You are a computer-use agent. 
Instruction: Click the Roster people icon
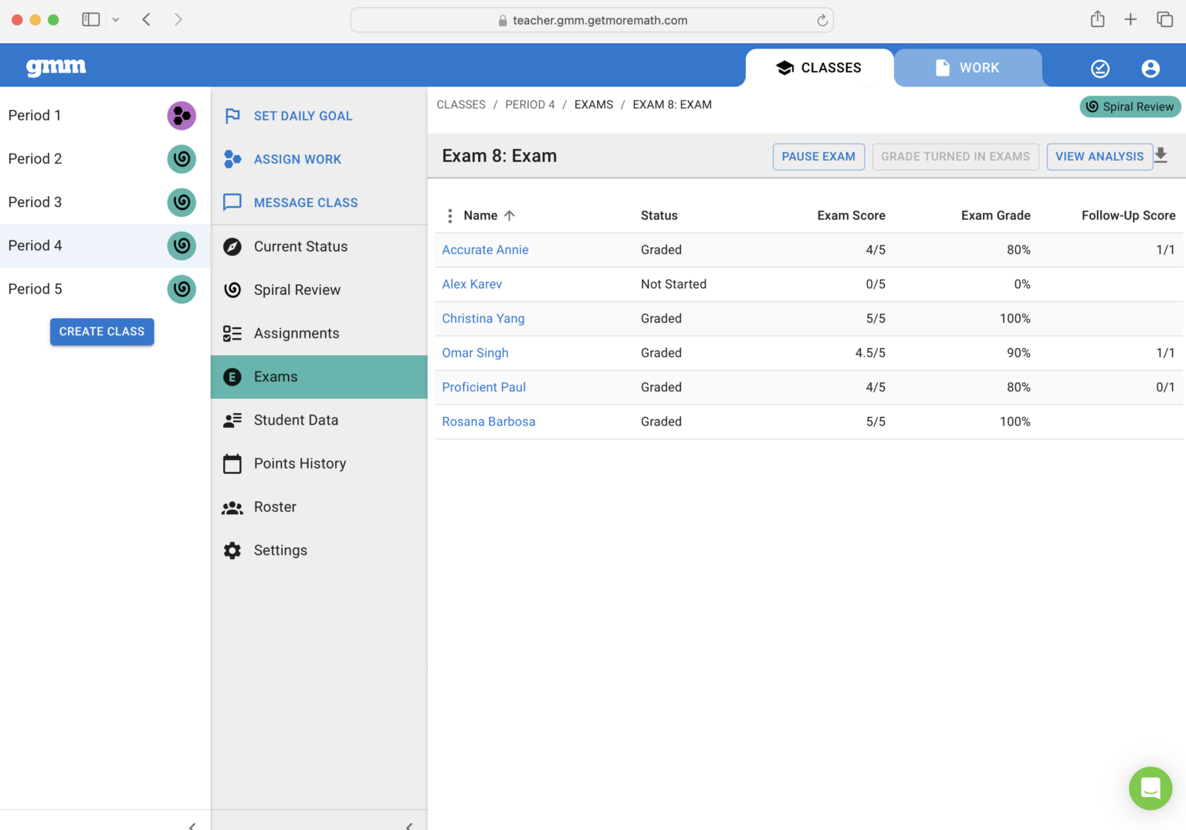click(232, 506)
